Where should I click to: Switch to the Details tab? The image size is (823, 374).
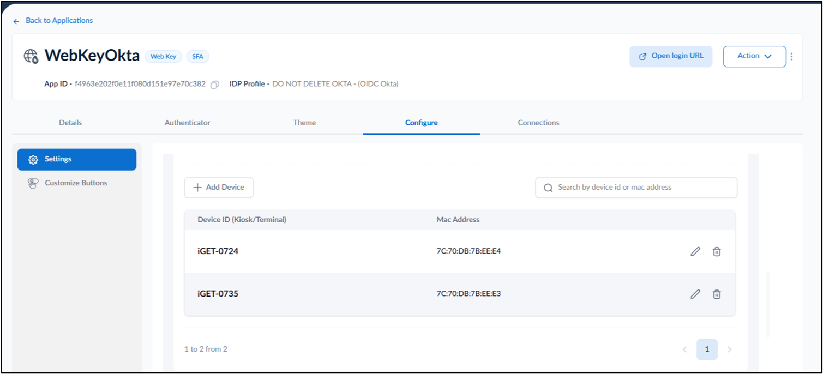point(70,123)
